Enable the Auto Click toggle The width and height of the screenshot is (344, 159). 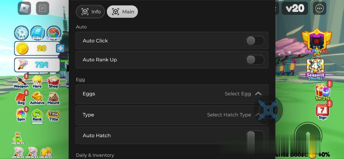[x=255, y=41]
